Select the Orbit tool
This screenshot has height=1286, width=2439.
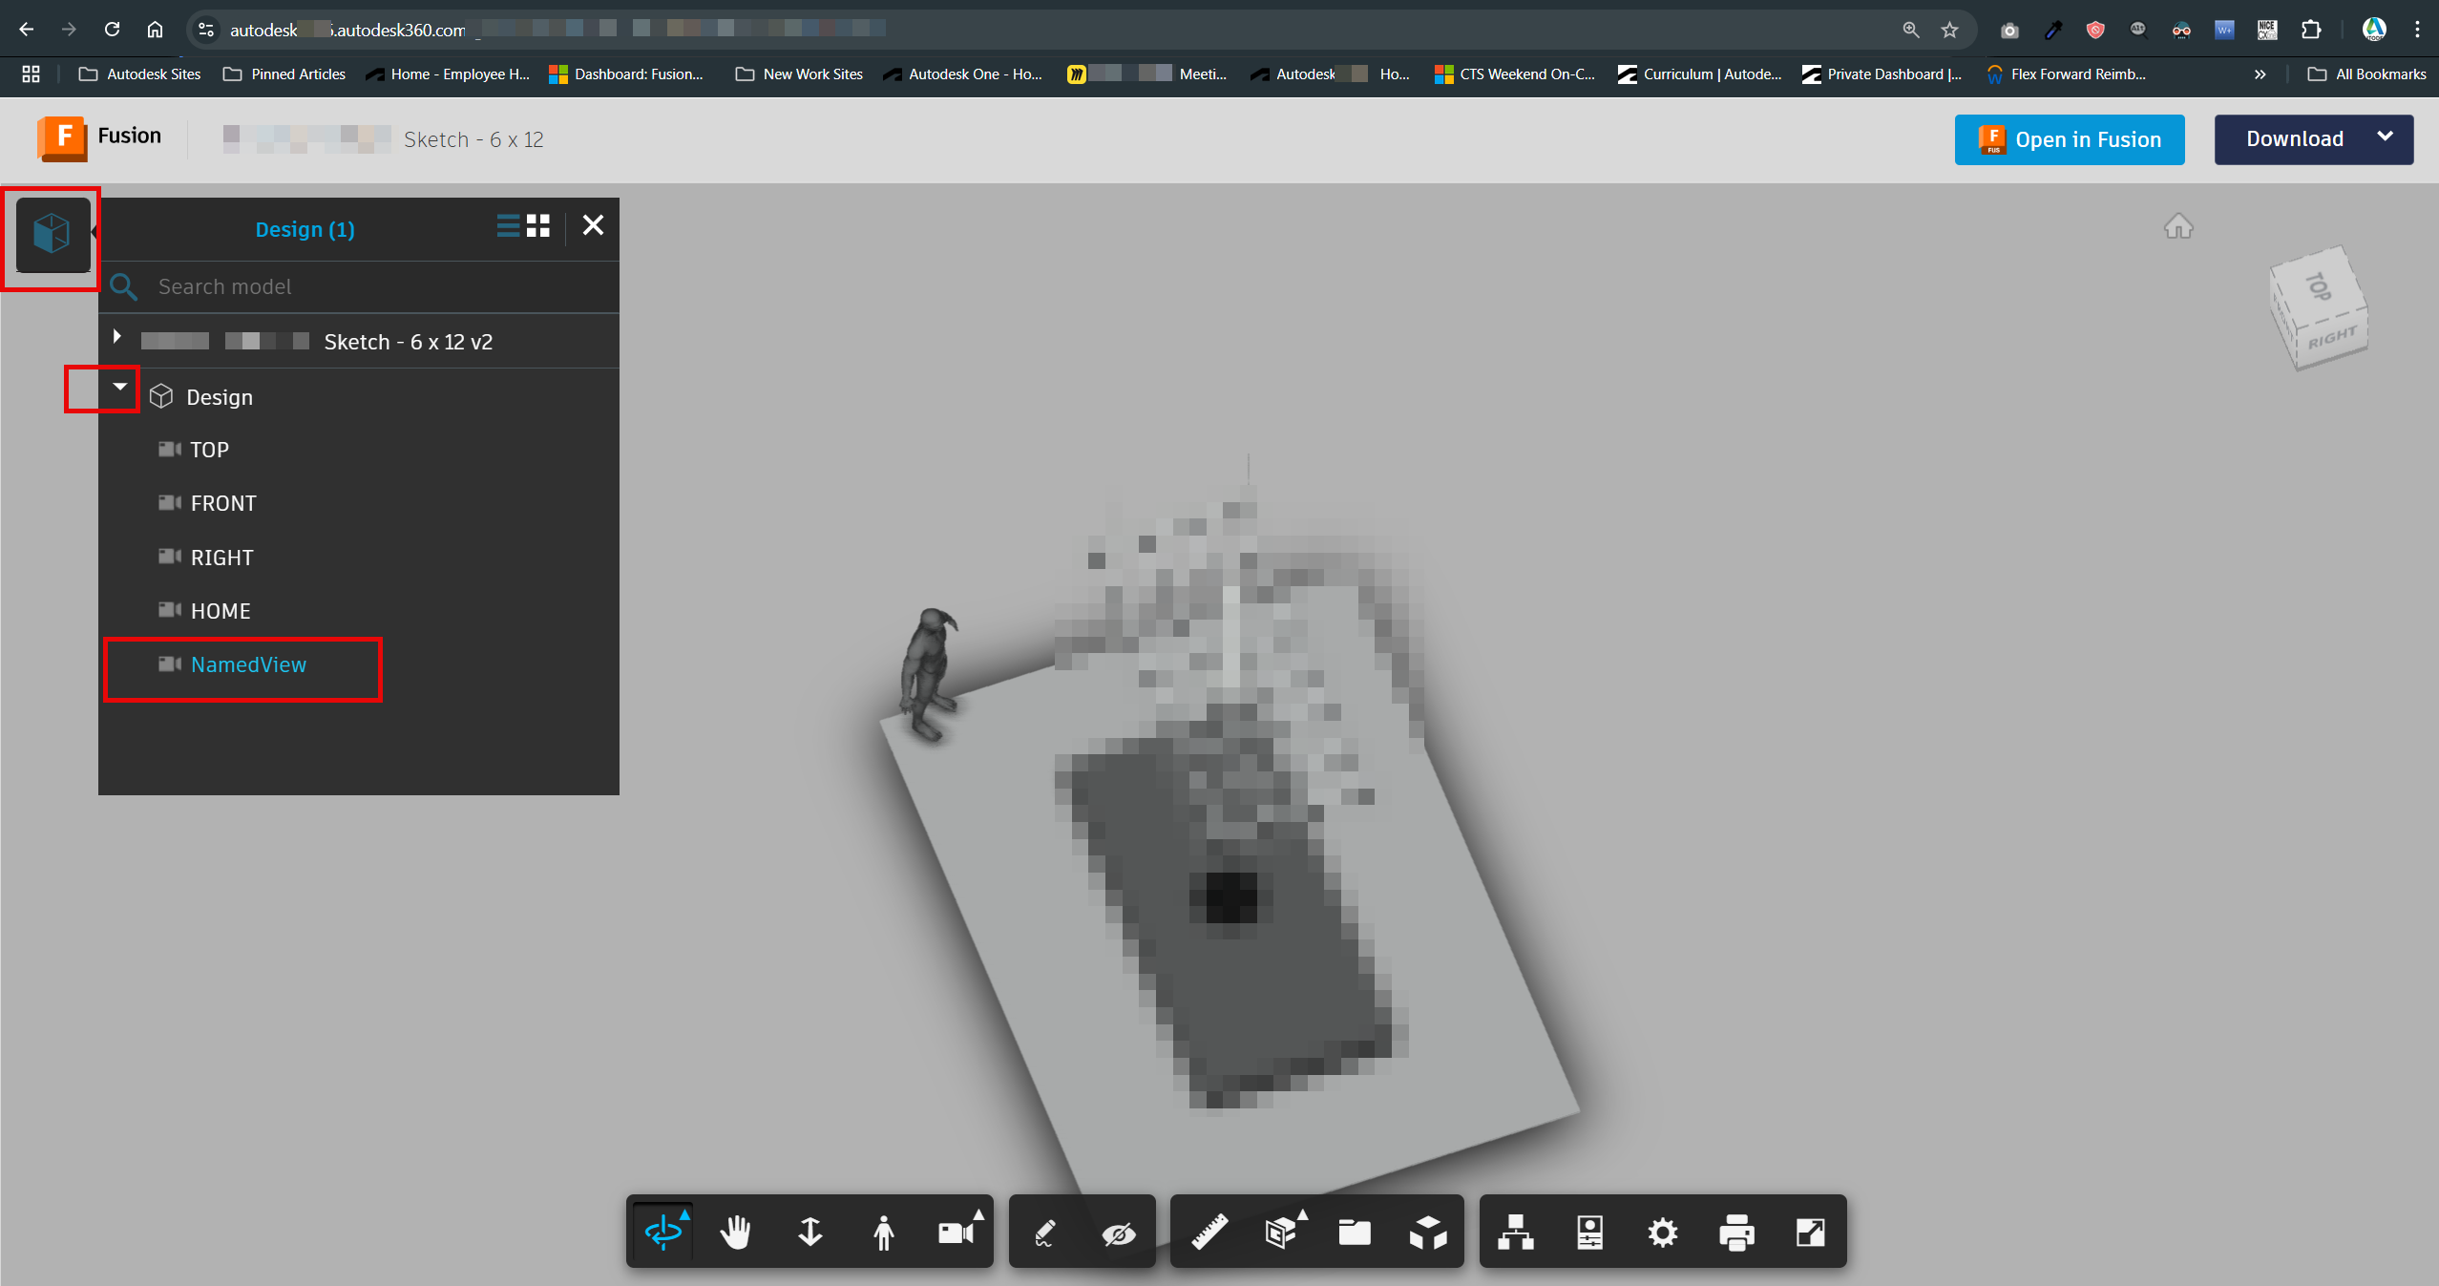[664, 1232]
